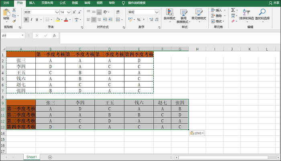
Task: Open the number format dropdown 常规
Action: (157, 12)
